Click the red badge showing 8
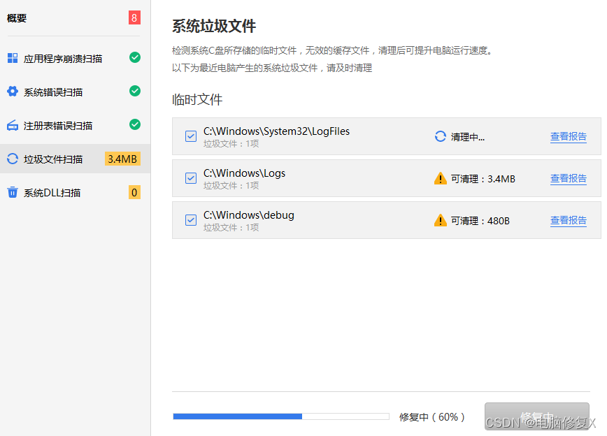The width and height of the screenshot is (607, 436). coord(134,17)
